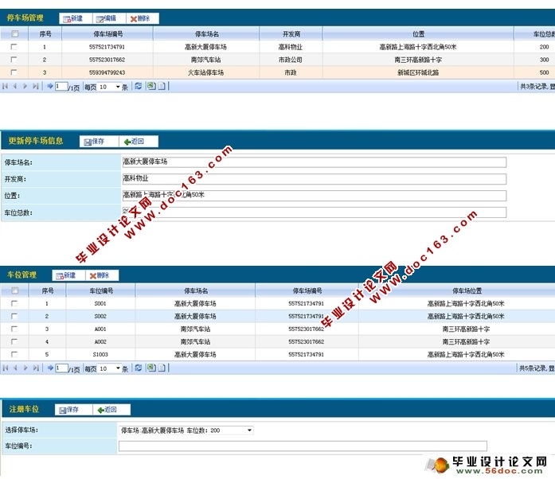Image resolution: width=555 pixels, height=479 pixels.
Task: Click the jump-to-page arrow in parking lot pager
Action: tap(50, 86)
